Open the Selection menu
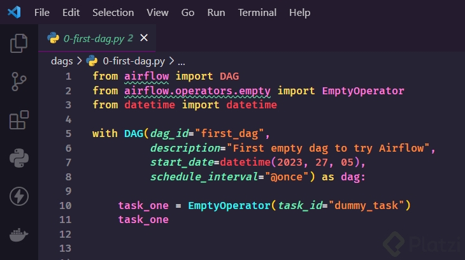Viewport: 465px width, 260px height. [113, 13]
